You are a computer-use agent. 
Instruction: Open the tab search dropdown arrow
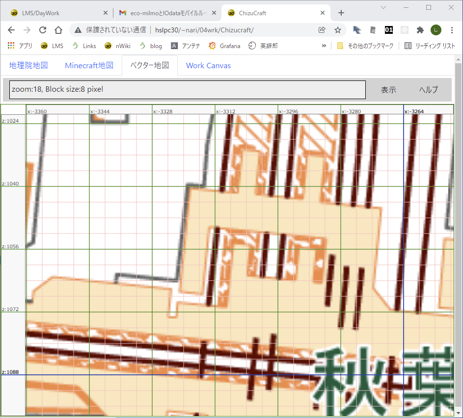[x=384, y=7]
